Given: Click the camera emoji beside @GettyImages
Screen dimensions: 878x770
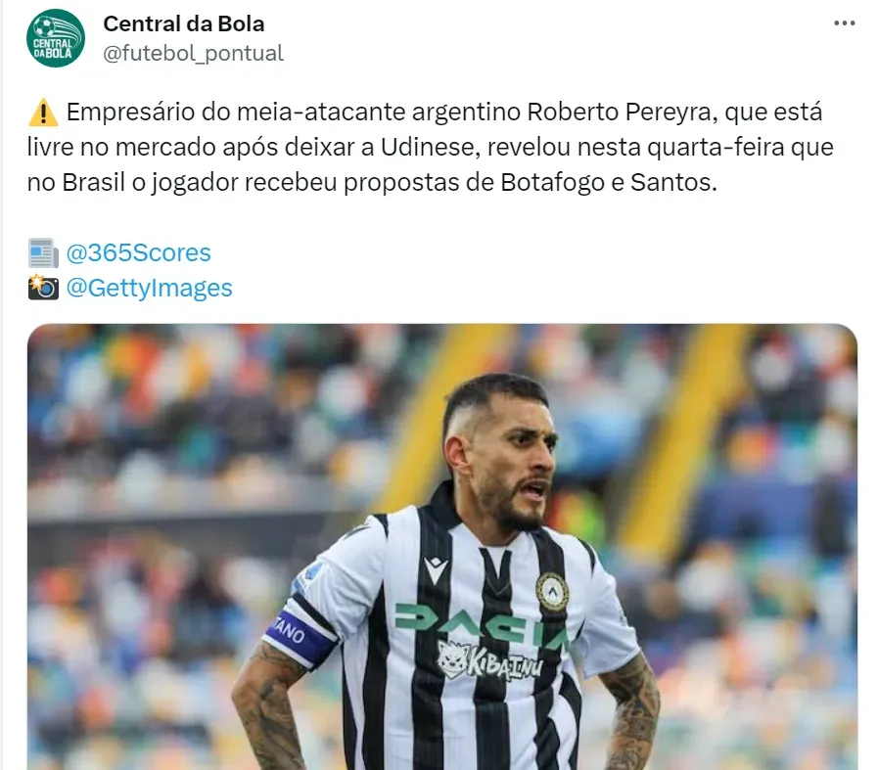Looking at the screenshot, I should click(43, 288).
